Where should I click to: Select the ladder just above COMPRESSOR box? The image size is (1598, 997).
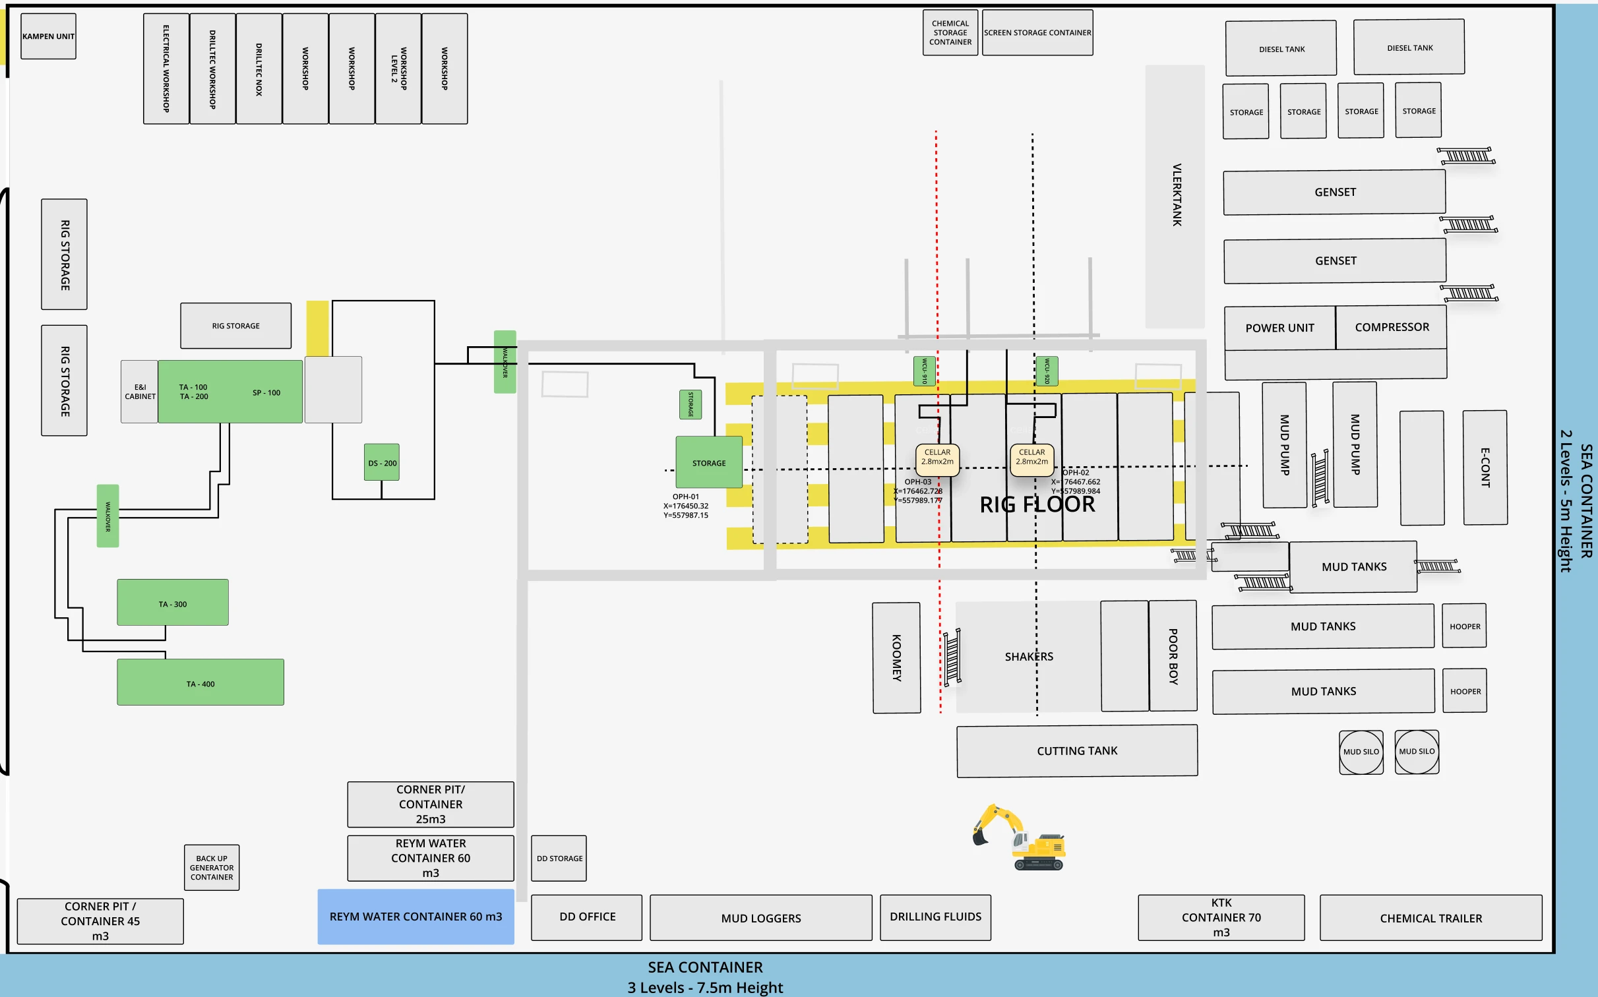(1469, 293)
